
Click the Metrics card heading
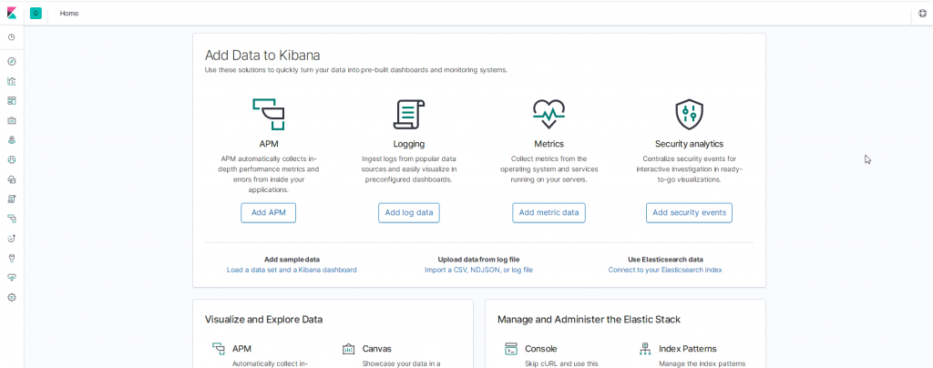click(x=549, y=144)
